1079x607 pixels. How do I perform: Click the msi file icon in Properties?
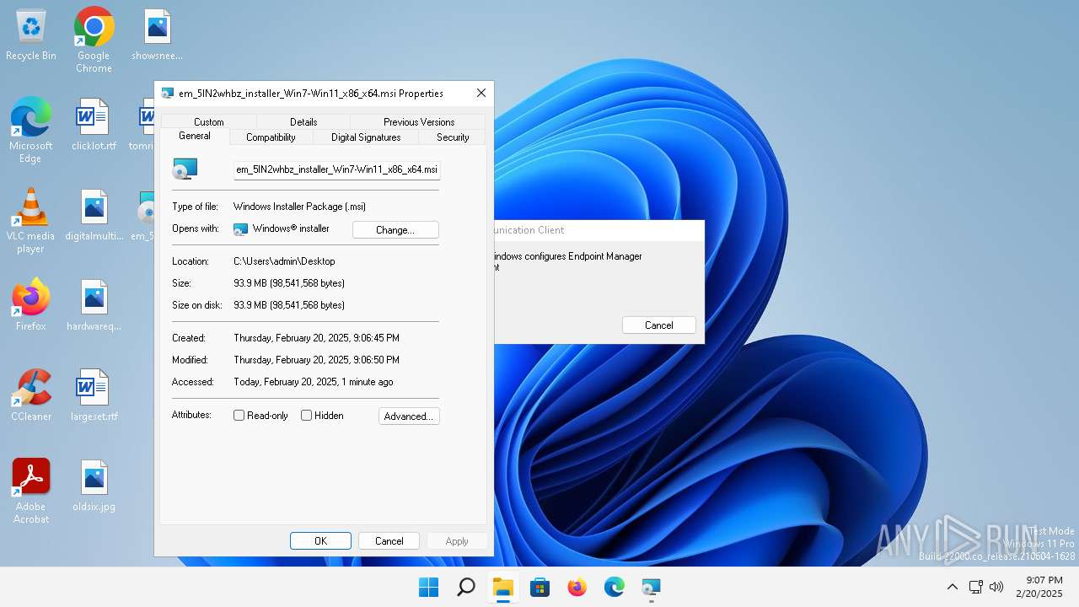185,169
